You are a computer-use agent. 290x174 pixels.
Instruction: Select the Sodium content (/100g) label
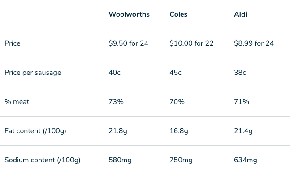(x=42, y=160)
